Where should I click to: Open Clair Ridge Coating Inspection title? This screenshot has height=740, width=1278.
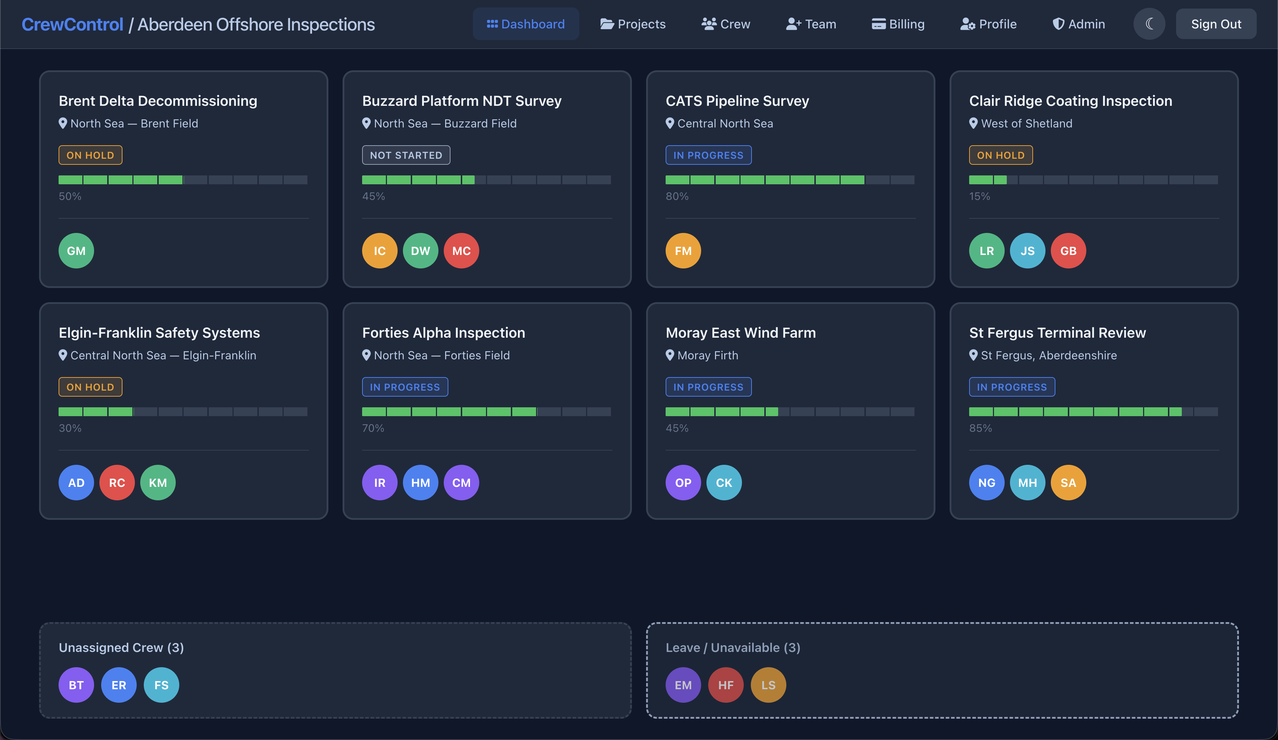(1070, 100)
